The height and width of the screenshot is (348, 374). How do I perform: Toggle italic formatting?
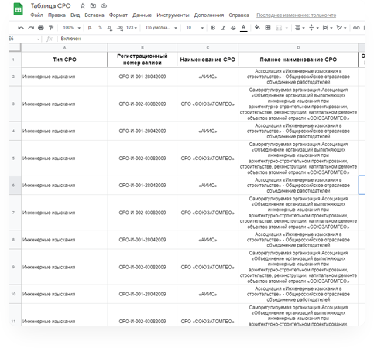tap(223, 28)
